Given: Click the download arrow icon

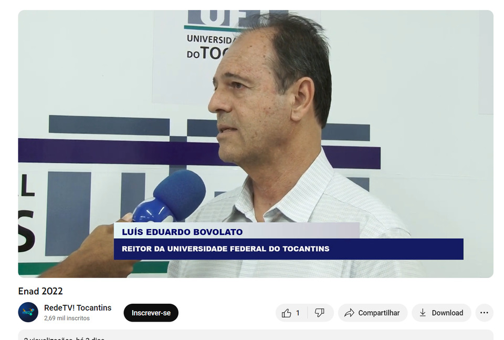Looking at the screenshot, I should pos(423,313).
